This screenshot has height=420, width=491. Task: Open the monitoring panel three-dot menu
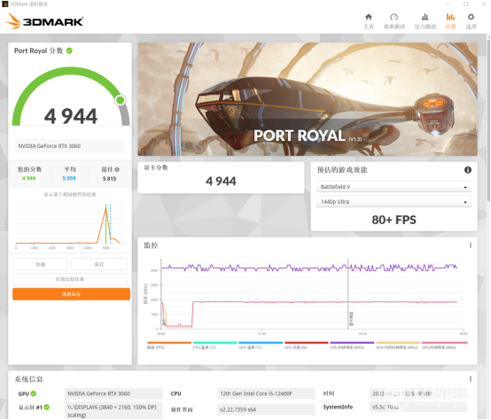click(471, 245)
